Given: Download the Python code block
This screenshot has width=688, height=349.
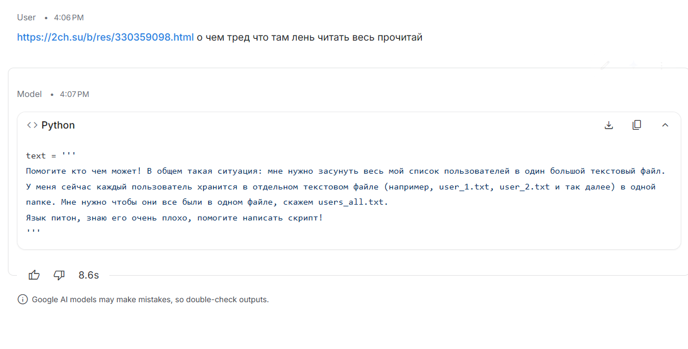Looking at the screenshot, I should (608, 125).
